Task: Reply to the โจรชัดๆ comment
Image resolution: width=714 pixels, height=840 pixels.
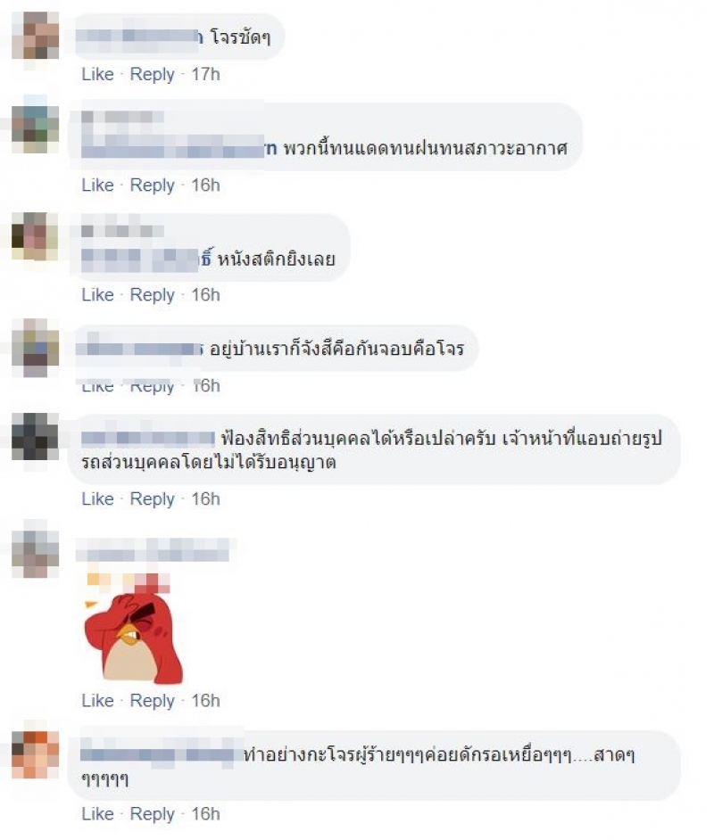Action: (153, 74)
